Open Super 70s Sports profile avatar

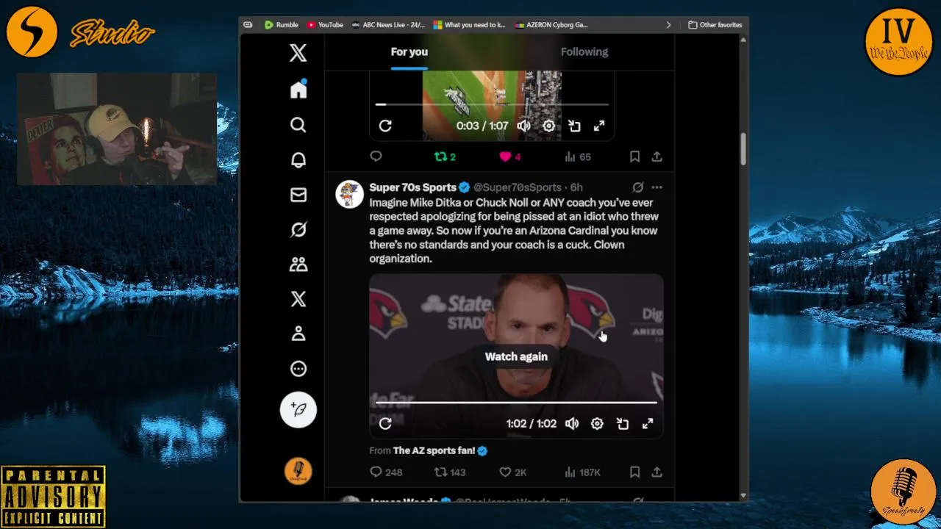[349, 194]
